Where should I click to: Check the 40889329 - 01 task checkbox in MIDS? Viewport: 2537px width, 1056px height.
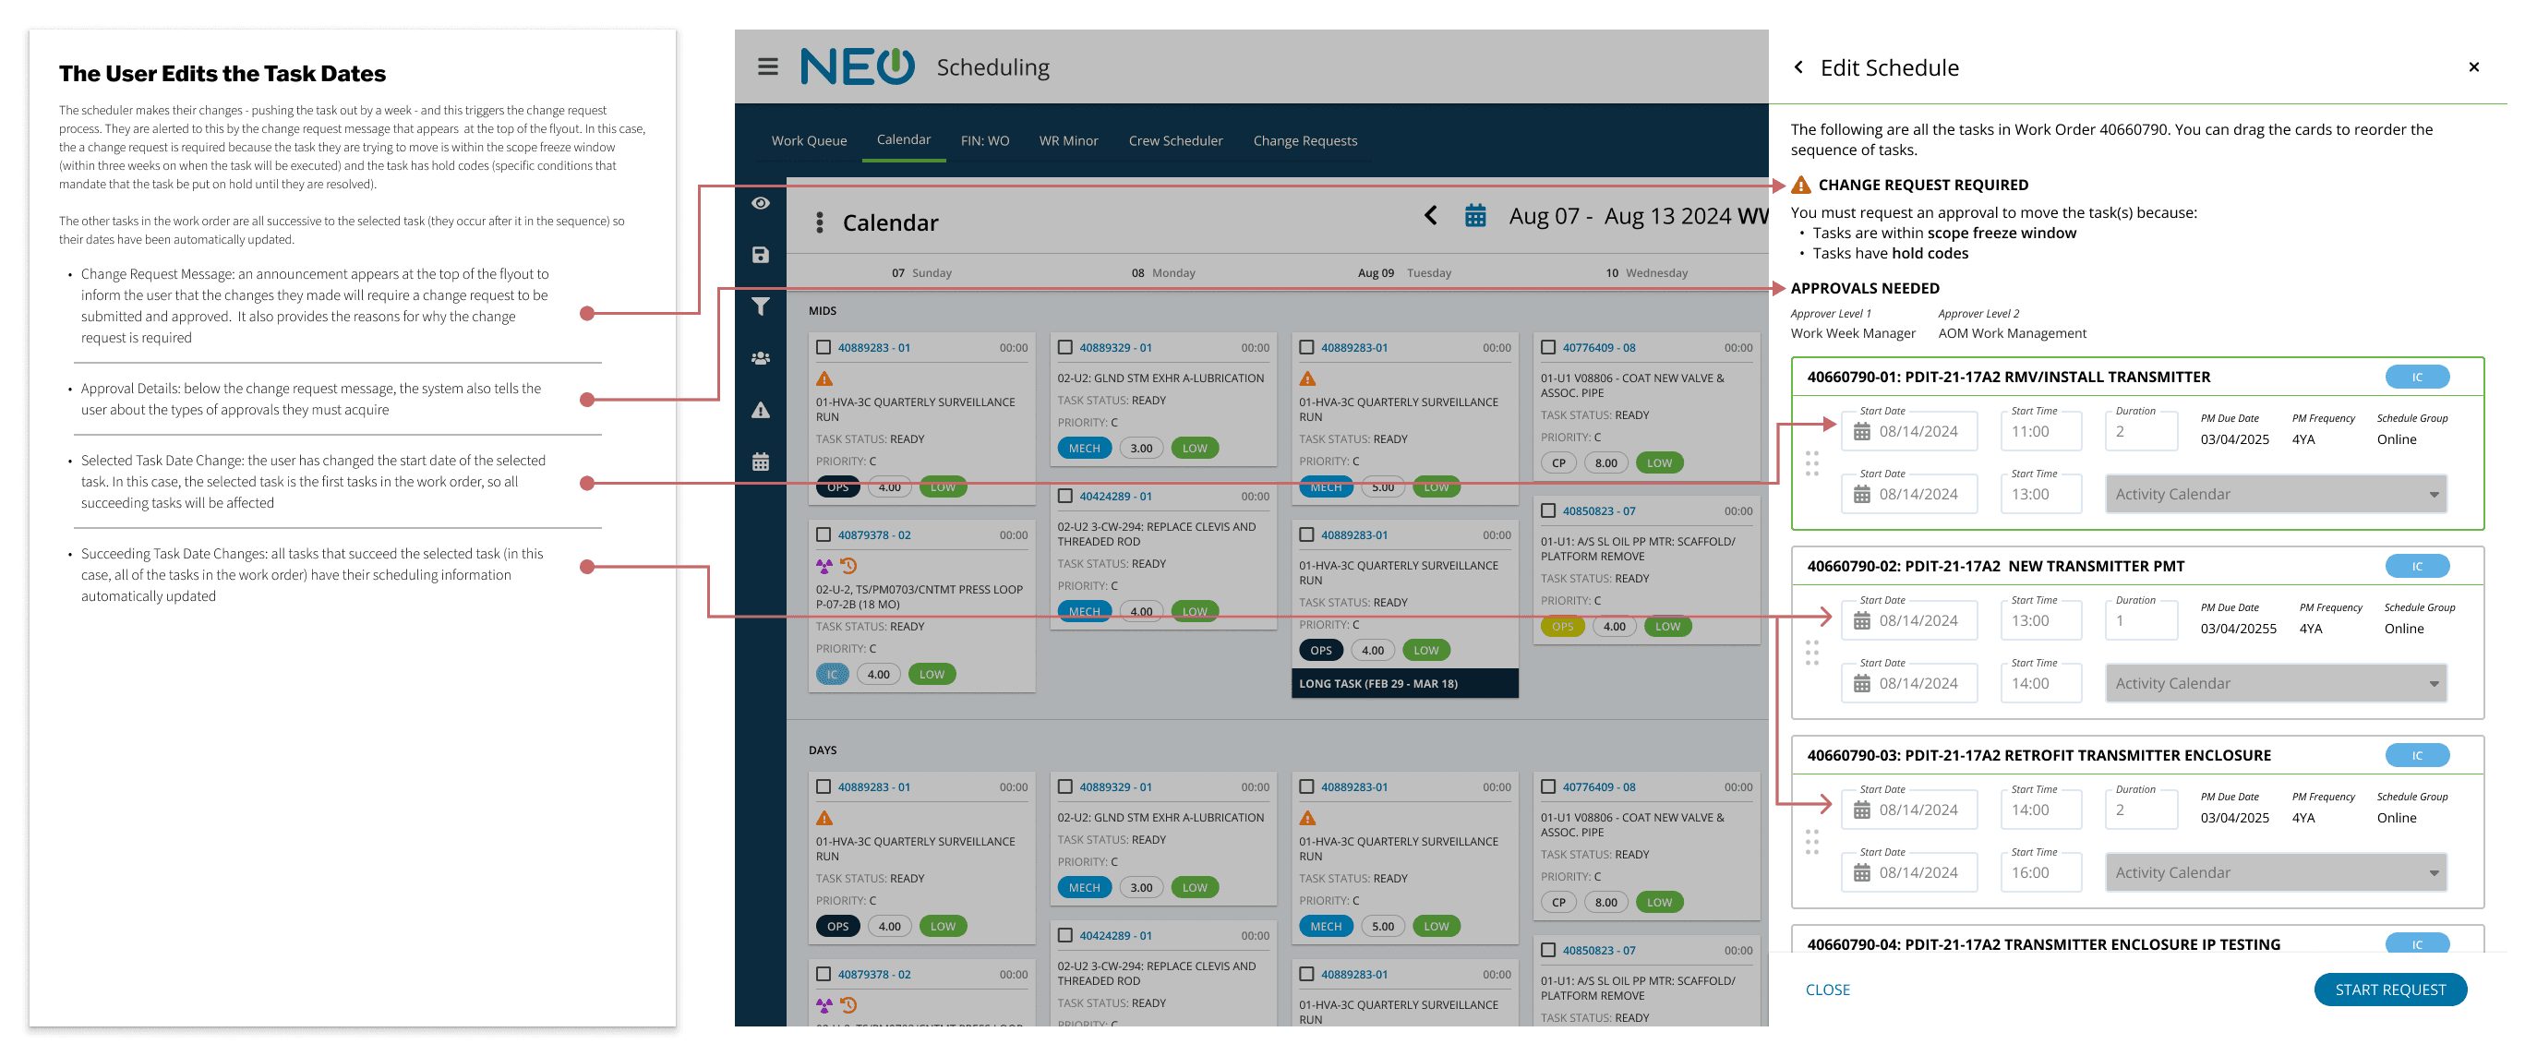point(1064,348)
